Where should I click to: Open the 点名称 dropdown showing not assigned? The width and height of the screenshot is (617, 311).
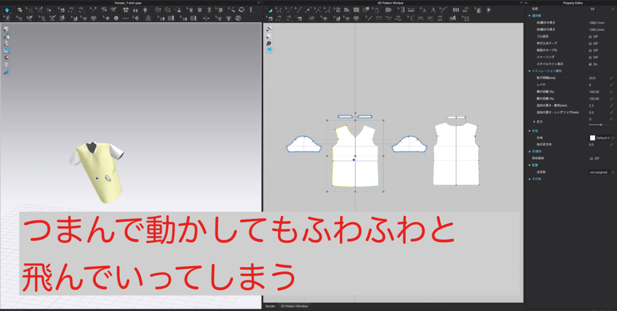click(599, 172)
